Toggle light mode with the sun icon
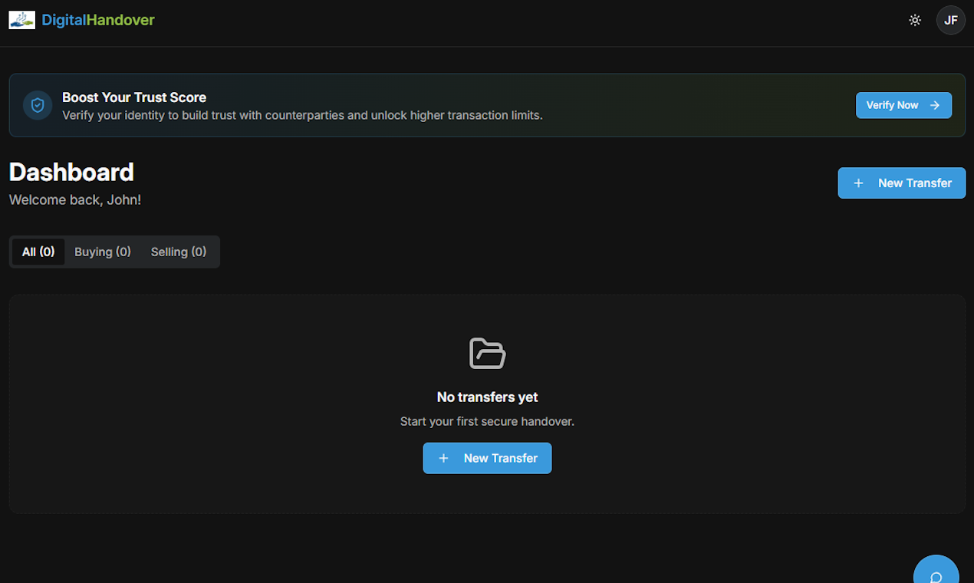The image size is (974, 583). [915, 20]
